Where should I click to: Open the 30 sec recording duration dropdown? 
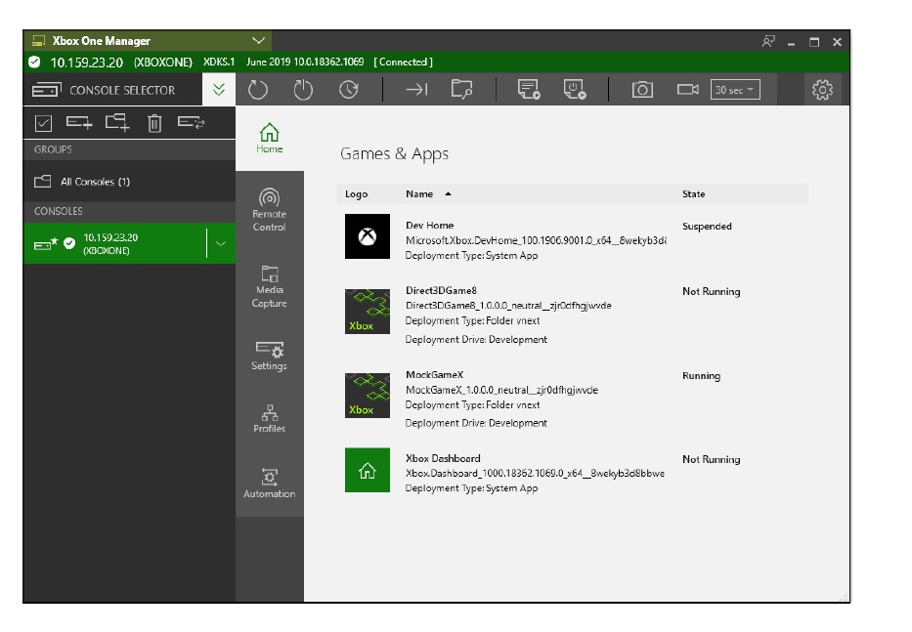735,90
